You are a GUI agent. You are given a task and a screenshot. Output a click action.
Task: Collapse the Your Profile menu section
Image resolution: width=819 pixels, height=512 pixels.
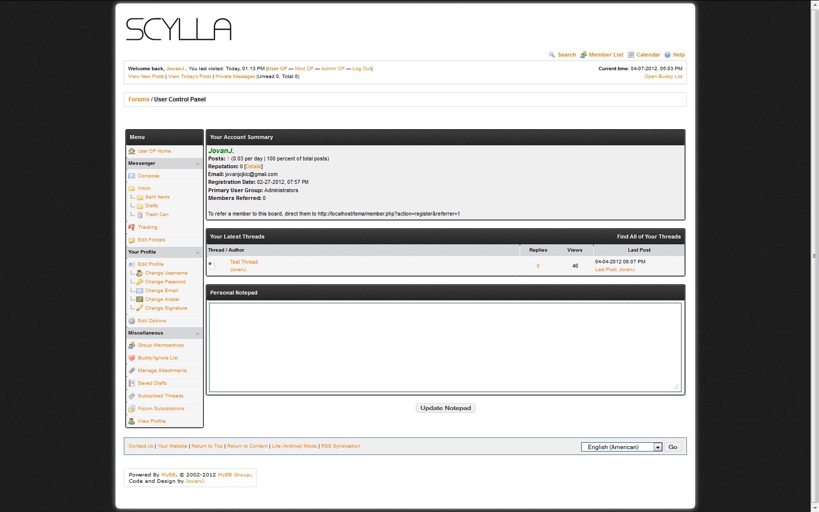click(197, 253)
